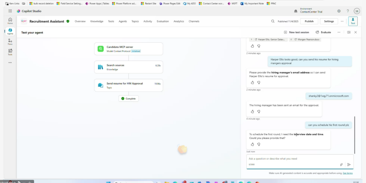The image size is (366, 183).
Task: Switch to the Evaluation tab
Action: coord(163,21)
